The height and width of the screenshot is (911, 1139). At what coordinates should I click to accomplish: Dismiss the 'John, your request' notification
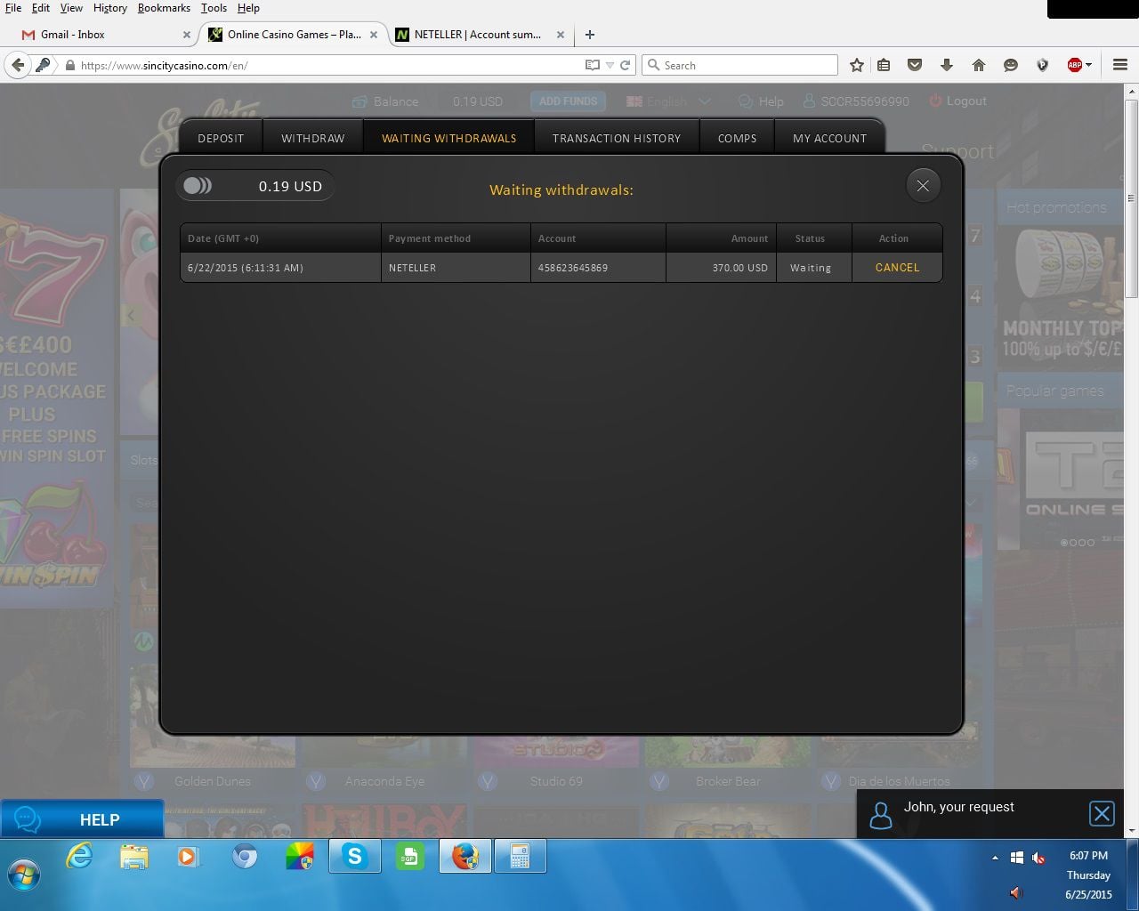(x=1102, y=813)
